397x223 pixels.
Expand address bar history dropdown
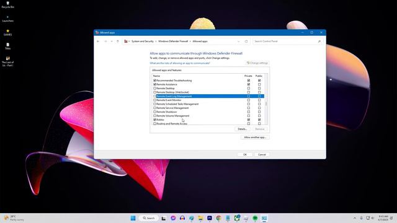pos(238,42)
